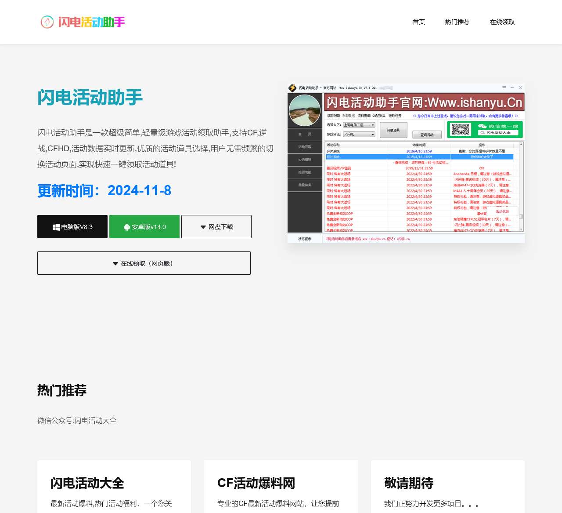Viewport: 562px width, 513px height.
Task: Click the 在线领取（网页版）button
Action: [144, 263]
